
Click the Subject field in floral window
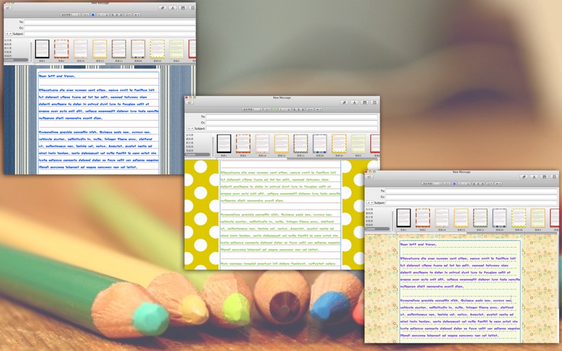471,202
